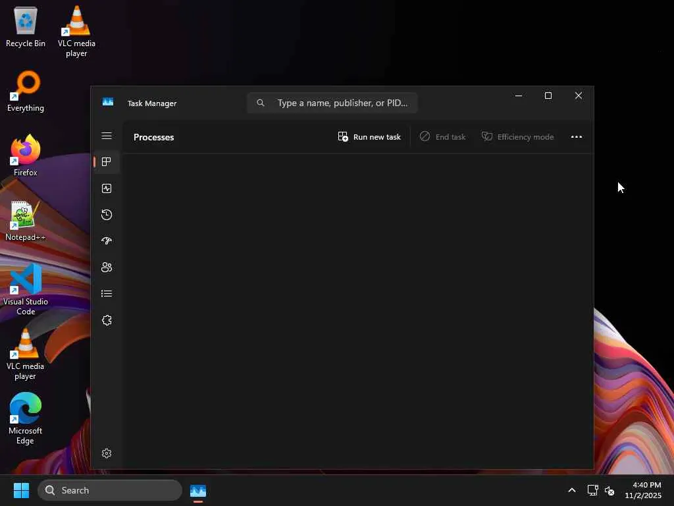Select the Firefox desktop shortcut
This screenshot has width=674, height=506.
26,155
